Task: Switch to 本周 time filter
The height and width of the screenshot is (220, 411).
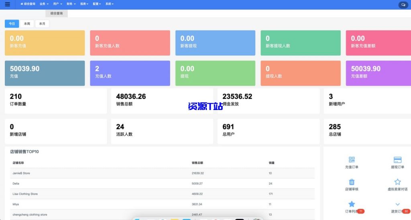Action: [x=27, y=24]
